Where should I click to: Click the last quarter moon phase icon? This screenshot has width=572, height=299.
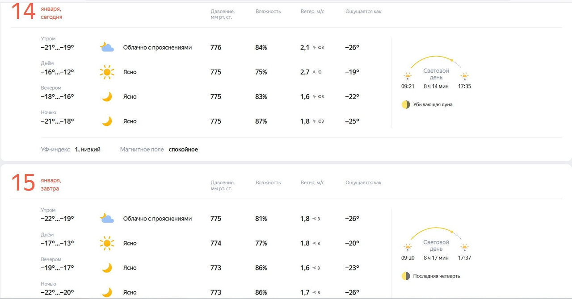coord(406,276)
